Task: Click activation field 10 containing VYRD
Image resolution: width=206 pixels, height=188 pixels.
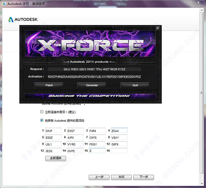Action: pos(75,144)
